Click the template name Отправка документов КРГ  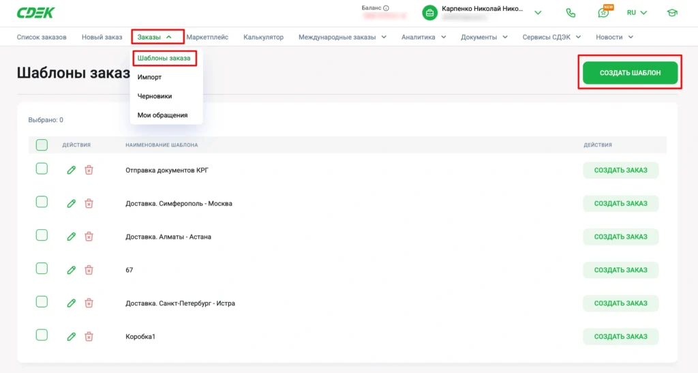(167, 170)
